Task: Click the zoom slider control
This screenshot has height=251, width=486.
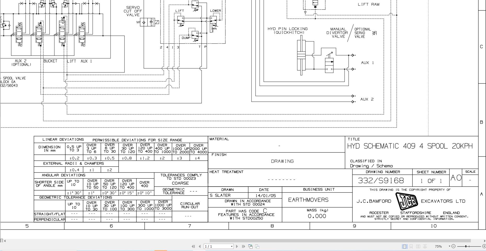Action: pyautogui.click(x=466, y=246)
